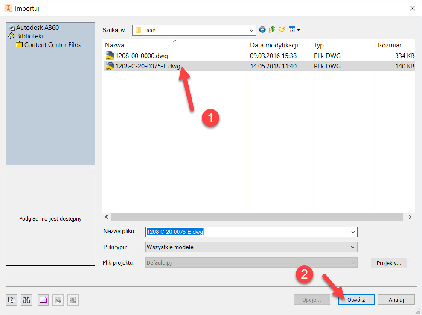This screenshot has width=422, height=315.
Task: Open the 'Pliki typu' file type dropdown
Action: [353, 247]
